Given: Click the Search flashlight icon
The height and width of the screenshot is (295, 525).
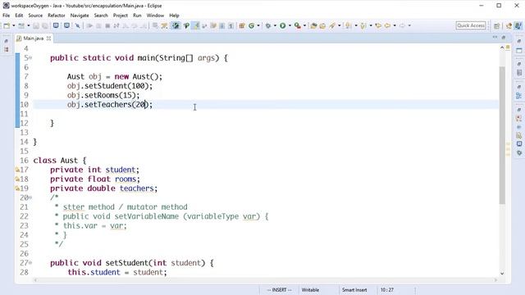Looking at the screenshot, I should 332,25.
